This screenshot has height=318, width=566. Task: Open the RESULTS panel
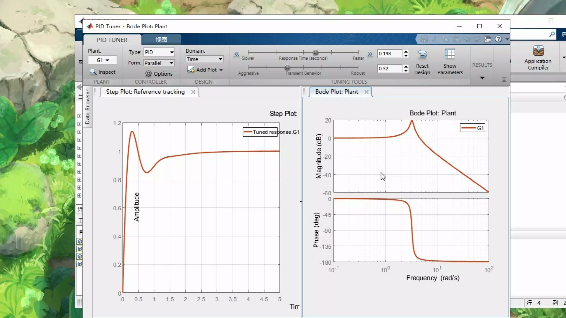tap(482, 78)
